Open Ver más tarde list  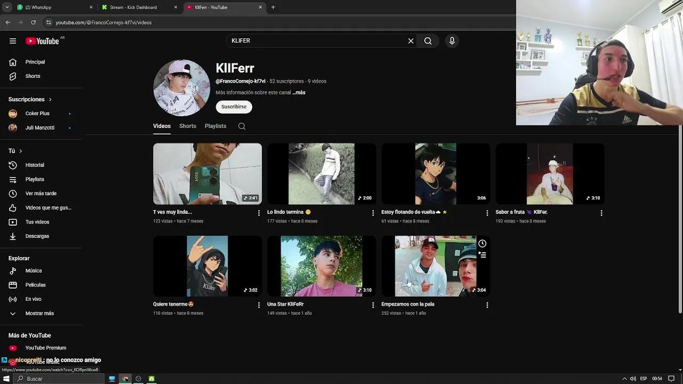[41, 194]
